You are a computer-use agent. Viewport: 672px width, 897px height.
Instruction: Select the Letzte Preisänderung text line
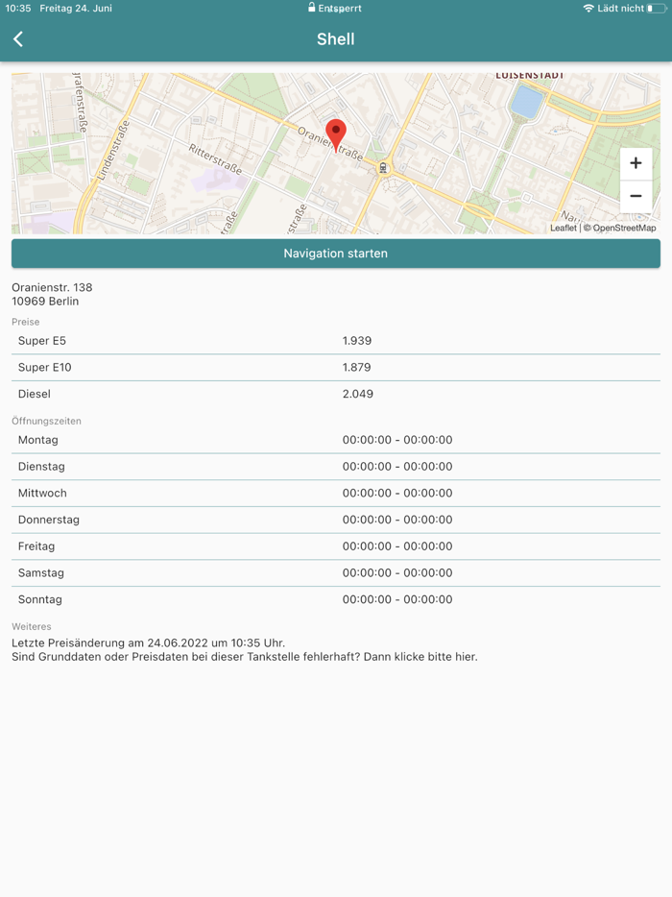pyautogui.click(x=148, y=643)
